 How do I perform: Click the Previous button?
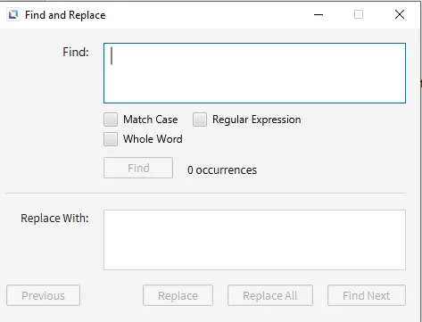[x=43, y=295]
